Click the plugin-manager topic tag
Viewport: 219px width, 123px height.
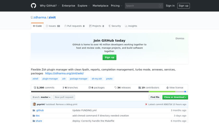(x=50, y=79)
